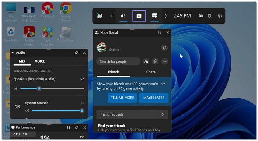Mute System Sounds with its small speaker icon
Screen dimensions: 258x141
click(27, 110)
